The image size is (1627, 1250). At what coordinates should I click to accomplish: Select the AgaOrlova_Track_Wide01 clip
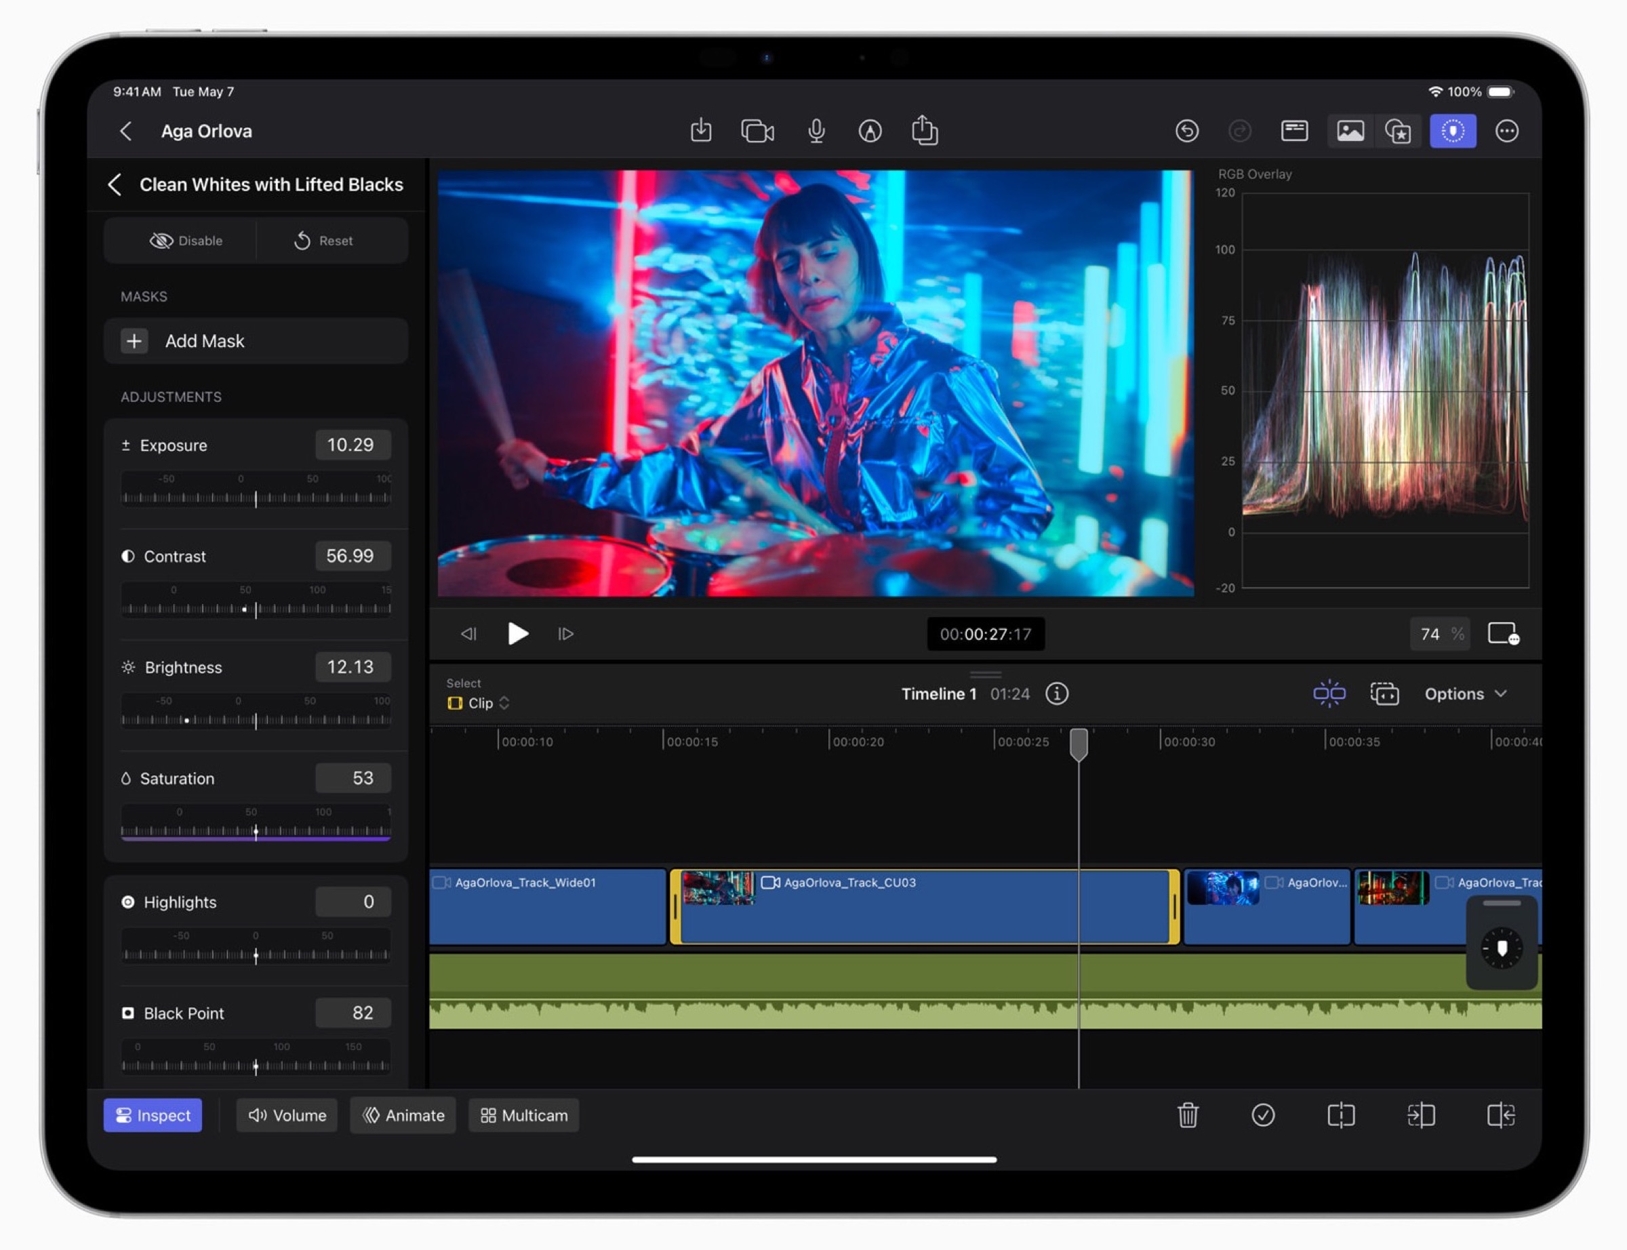547,908
